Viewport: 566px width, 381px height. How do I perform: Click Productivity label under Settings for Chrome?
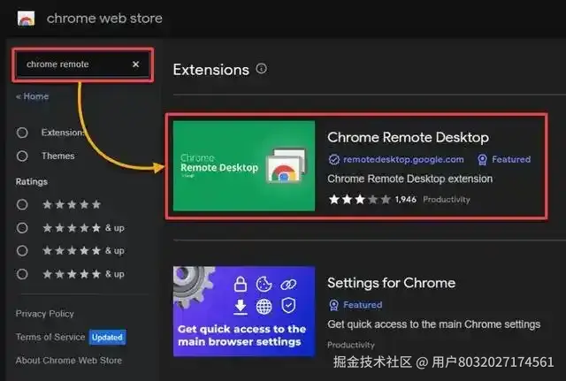click(x=351, y=345)
